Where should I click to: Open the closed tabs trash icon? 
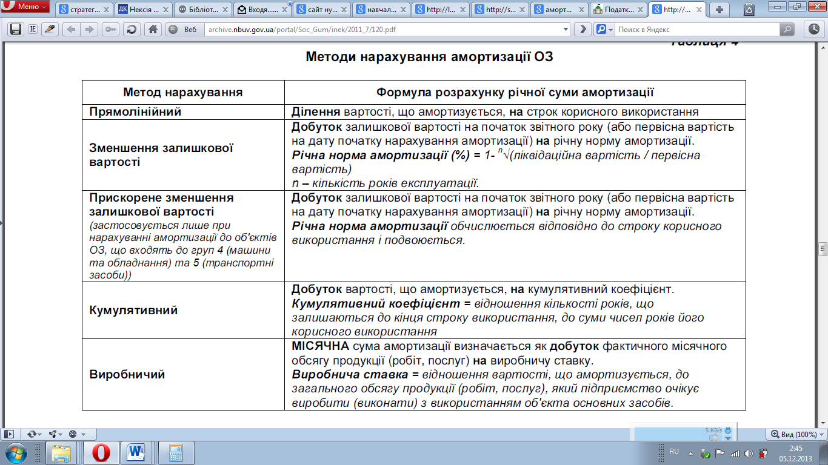tap(749, 10)
